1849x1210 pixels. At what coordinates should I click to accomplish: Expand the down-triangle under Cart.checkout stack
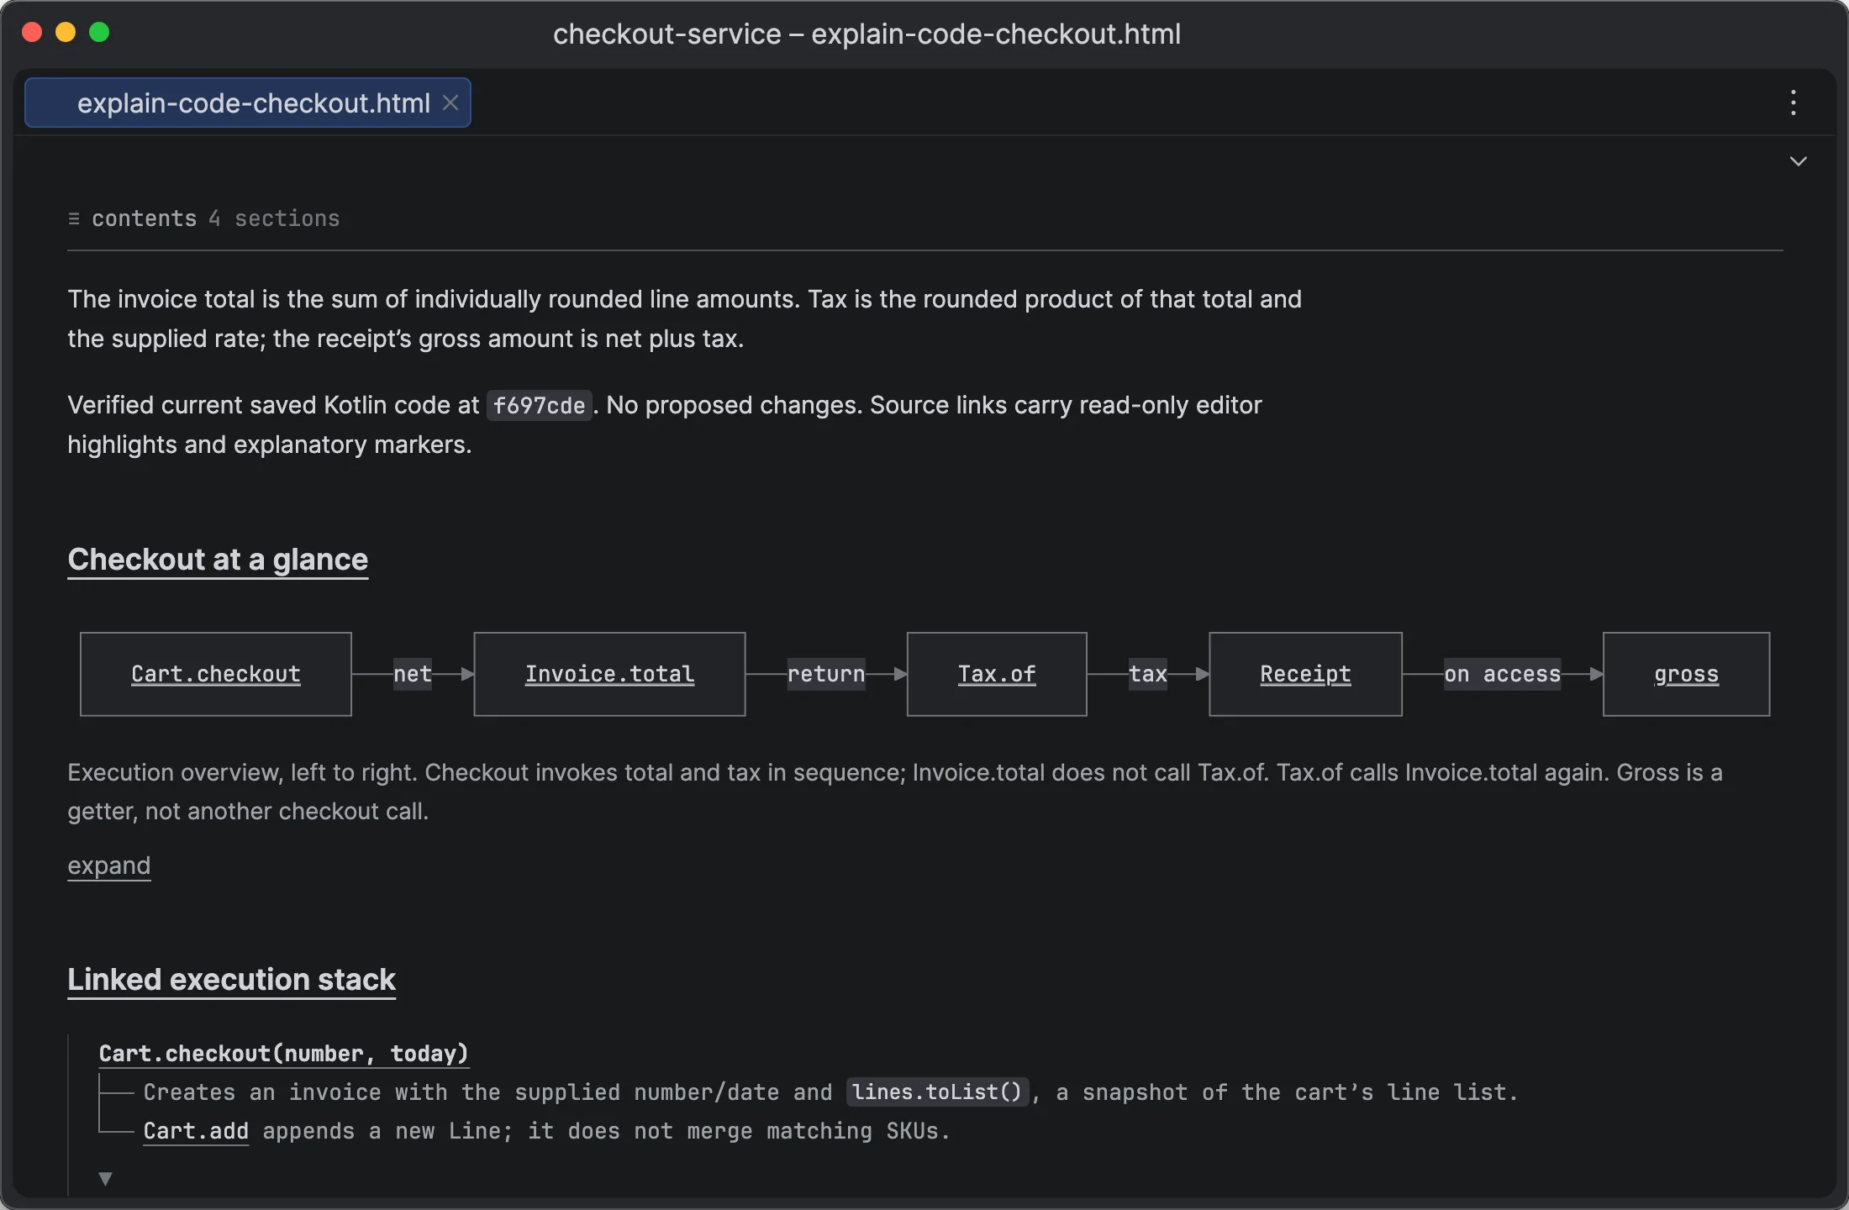[105, 1178]
